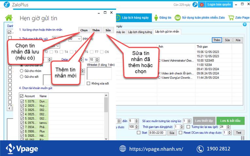
Task: Enable the Không xóa sđt checkbox
Action: (x=89, y=84)
